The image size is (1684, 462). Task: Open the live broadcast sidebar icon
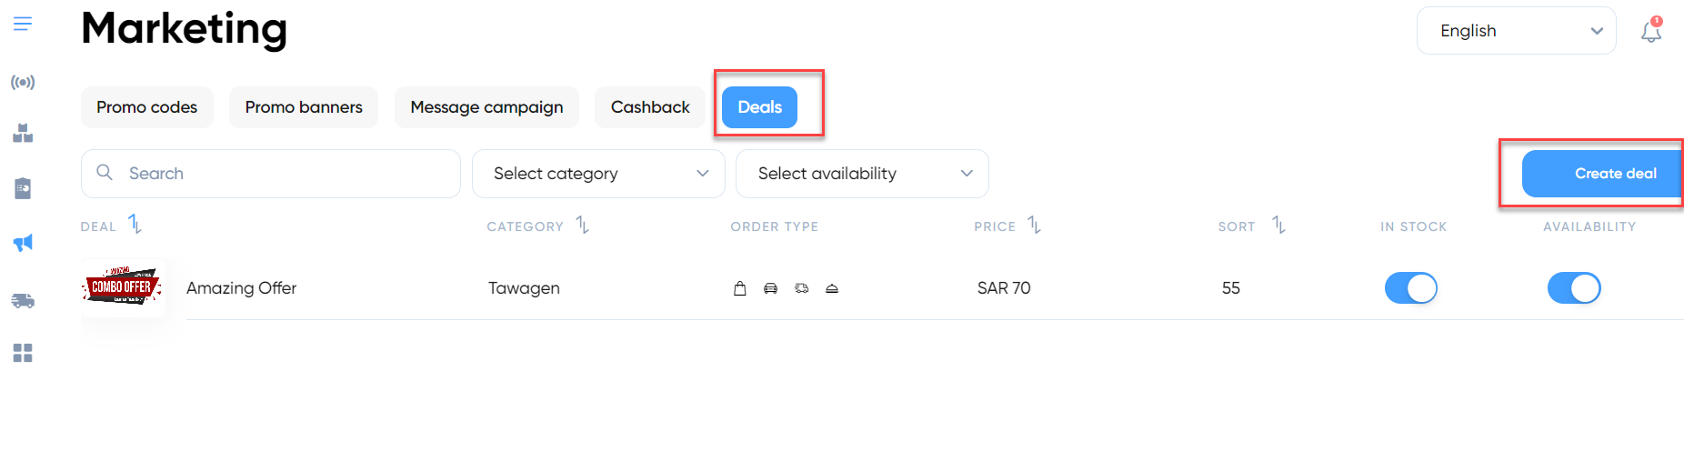(x=23, y=83)
